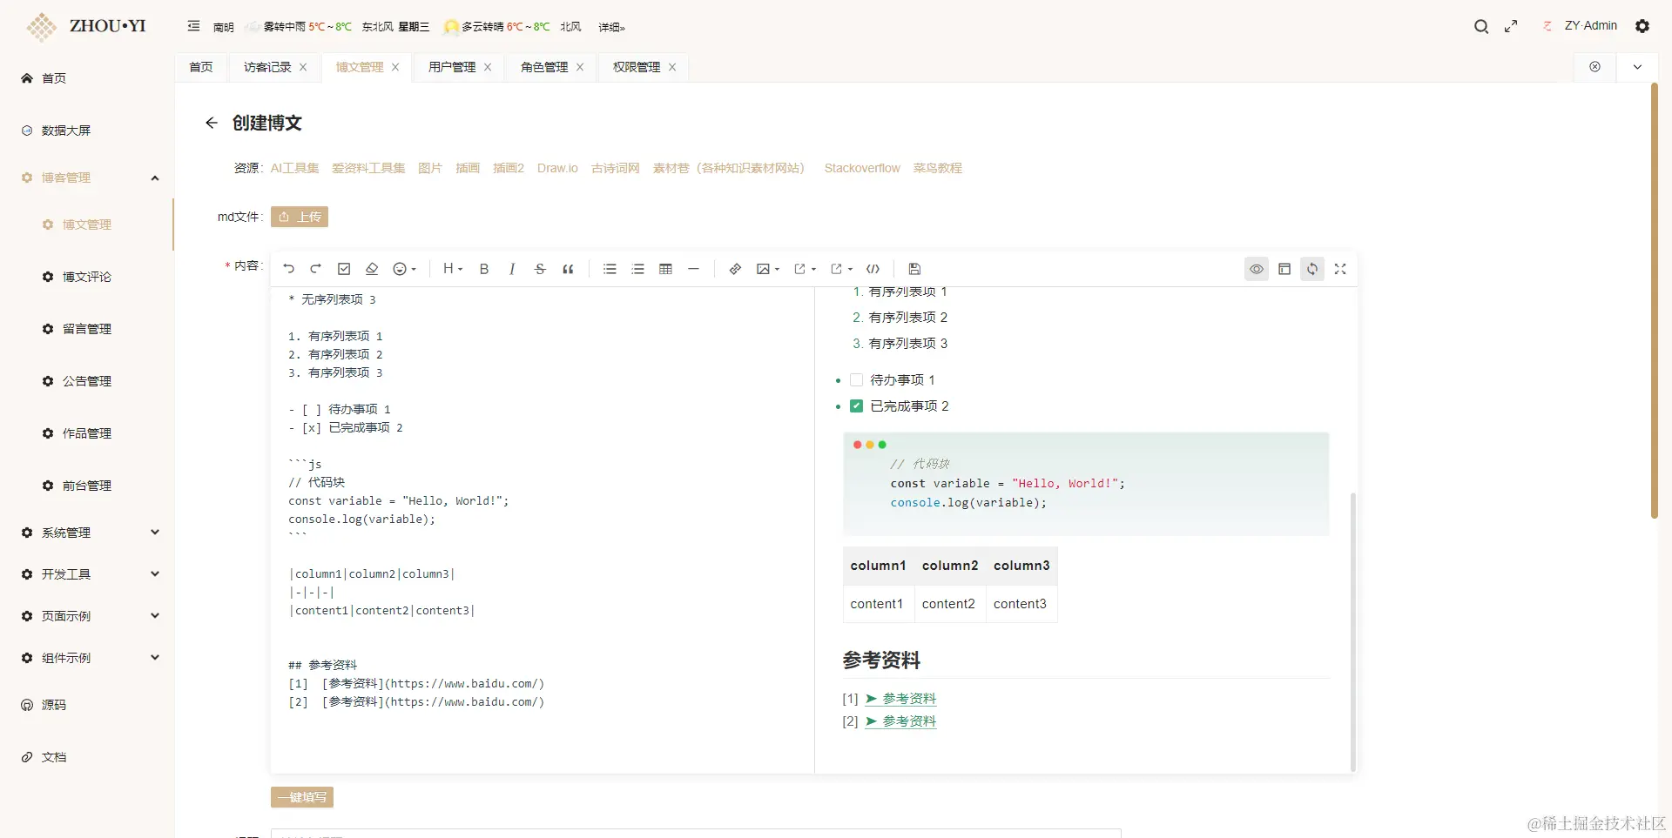Screen dimensions: 1672x838
Task: Open the Stackoverflow resource link
Action: point(862,168)
